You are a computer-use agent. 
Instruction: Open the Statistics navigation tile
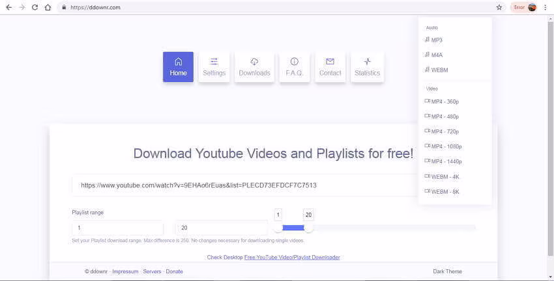(367, 67)
